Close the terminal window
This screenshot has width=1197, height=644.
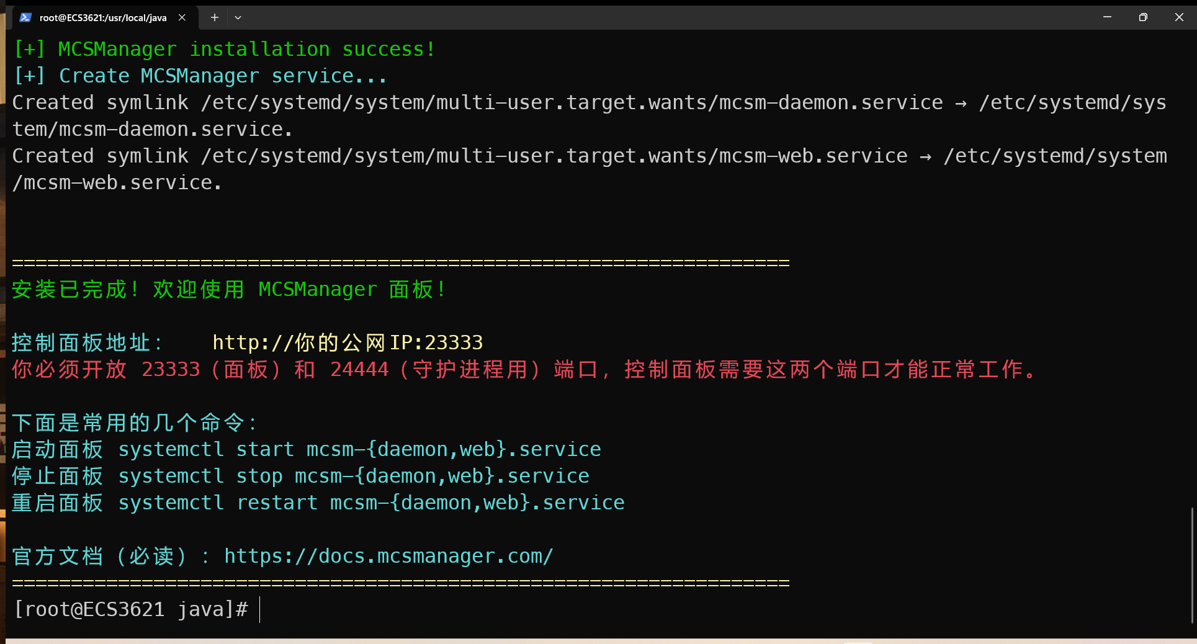[x=1179, y=17]
